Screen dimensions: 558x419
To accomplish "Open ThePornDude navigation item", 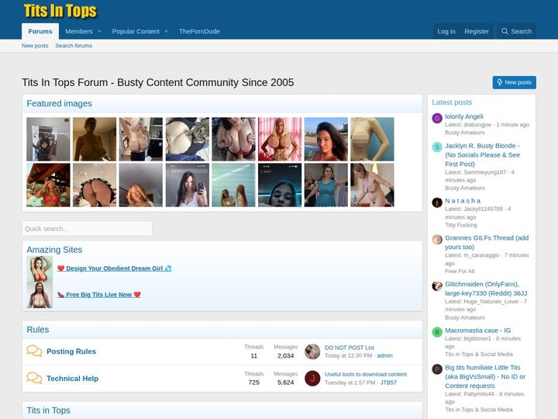I will click(x=199, y=31).
